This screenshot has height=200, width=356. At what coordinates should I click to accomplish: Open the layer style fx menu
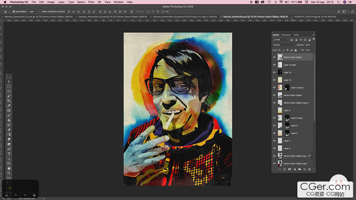[x=284, y=169]
